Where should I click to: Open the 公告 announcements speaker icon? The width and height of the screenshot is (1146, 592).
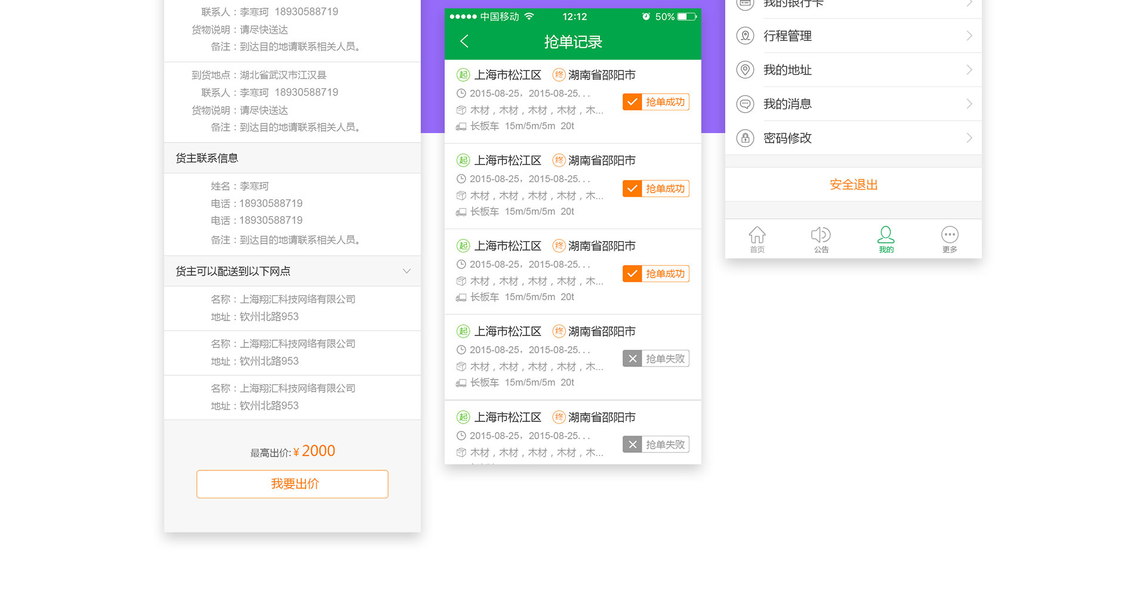821,235
